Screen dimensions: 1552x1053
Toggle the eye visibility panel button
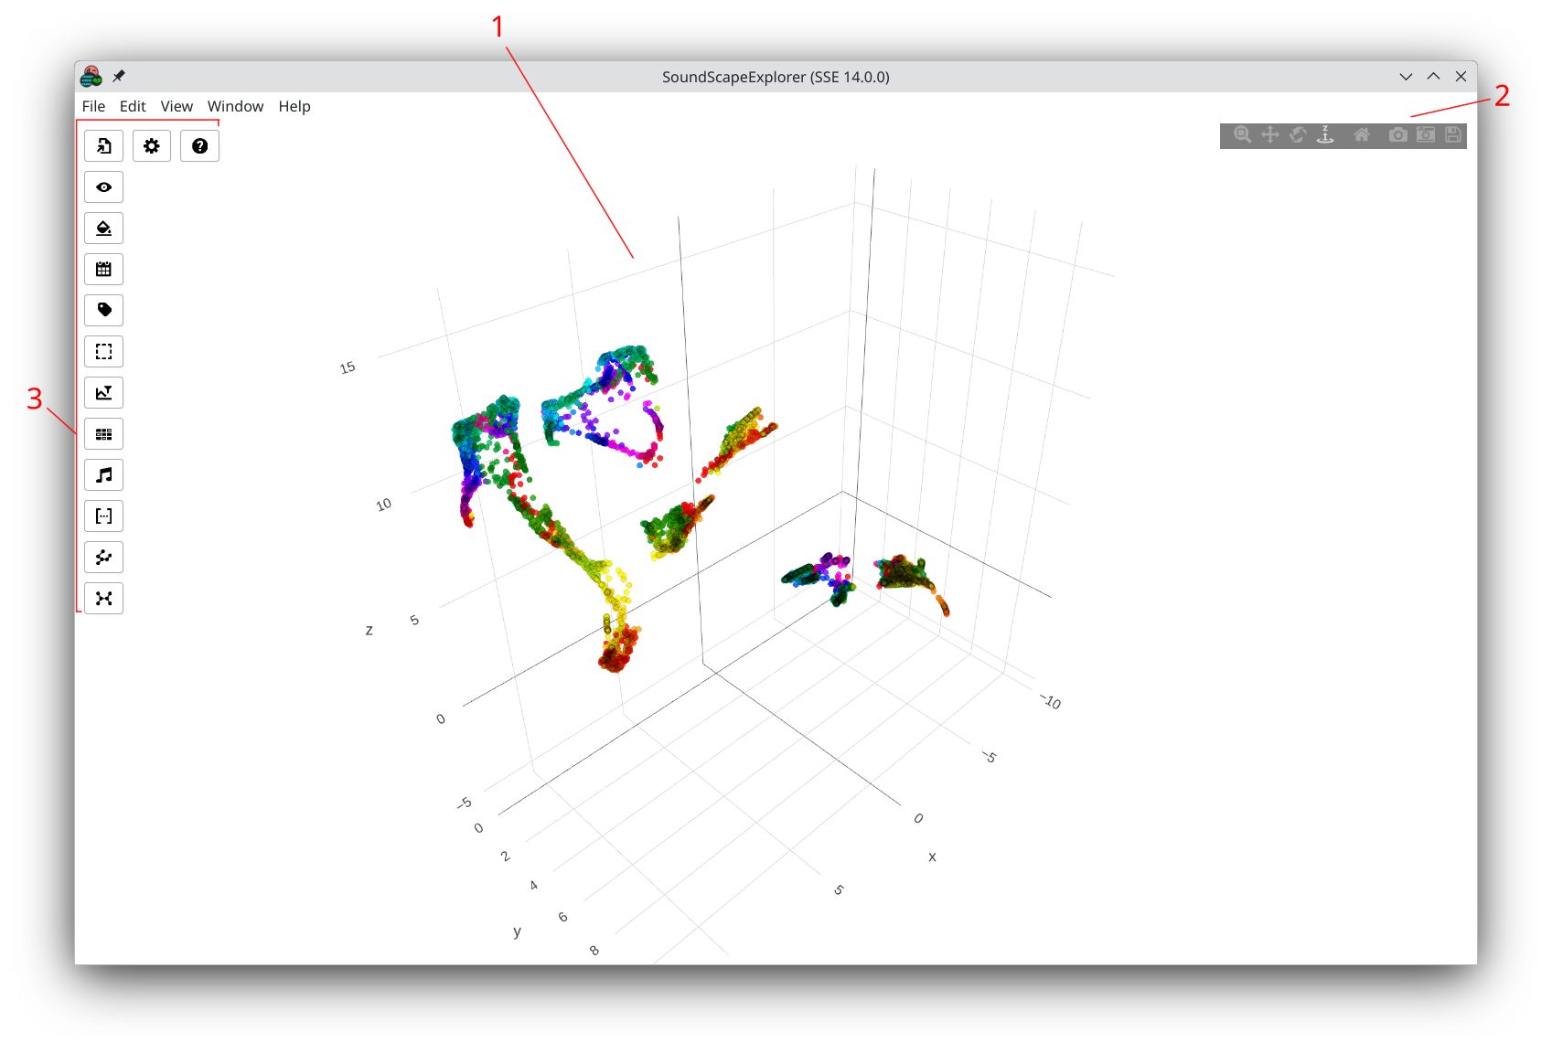point(104,187)
